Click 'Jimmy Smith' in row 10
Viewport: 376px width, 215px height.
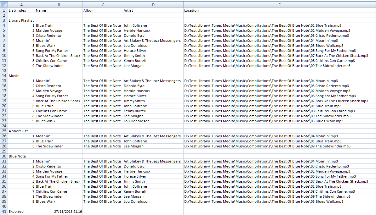[x=153, y=56]
